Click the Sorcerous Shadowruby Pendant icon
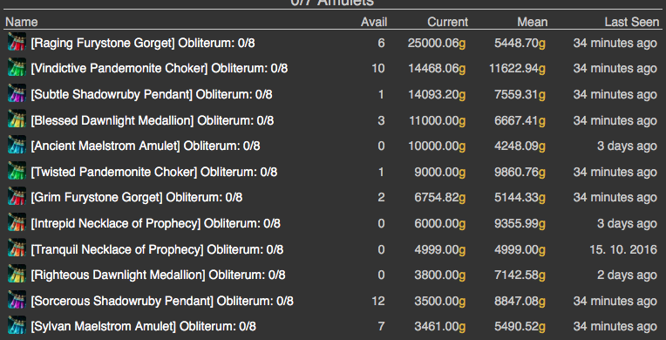The image size is (666, 340). [x=17, y=301]
